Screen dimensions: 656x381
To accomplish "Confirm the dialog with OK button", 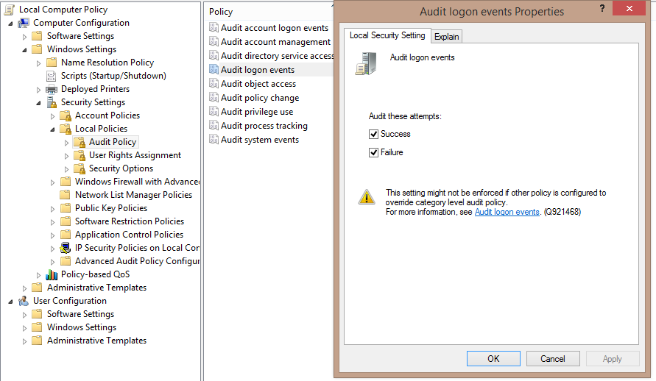I will point(494,359).
